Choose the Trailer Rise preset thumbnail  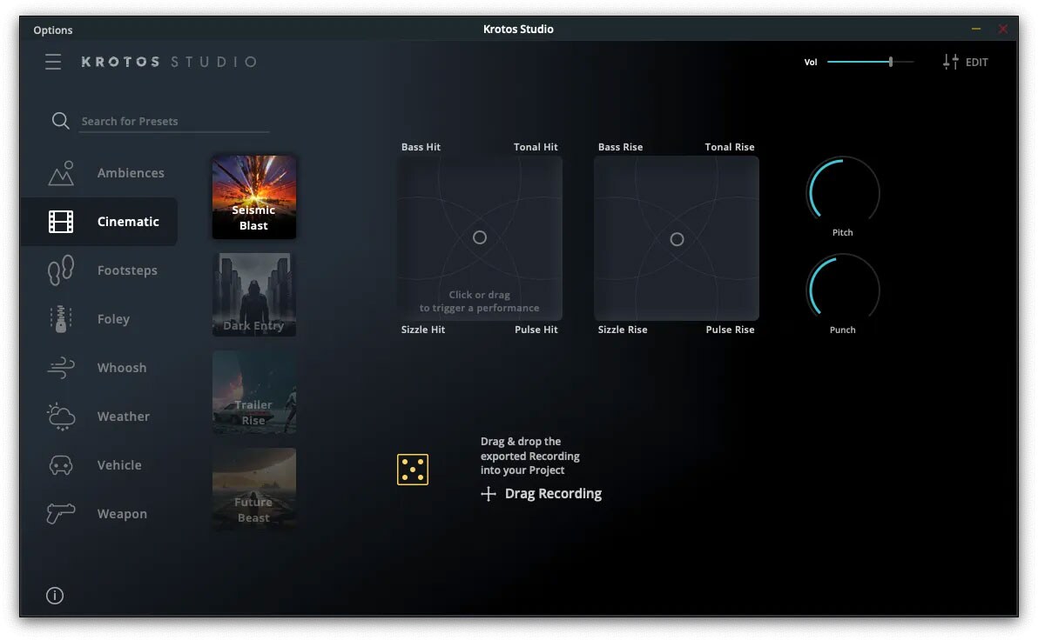[254, 392]
